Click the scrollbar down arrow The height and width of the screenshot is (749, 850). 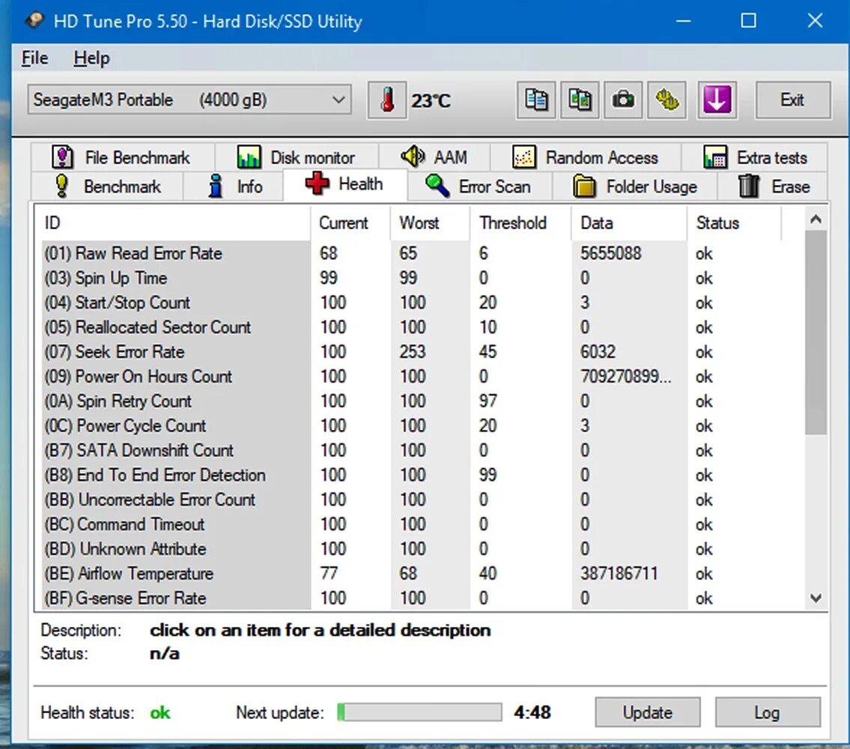(x=816, y=598)
